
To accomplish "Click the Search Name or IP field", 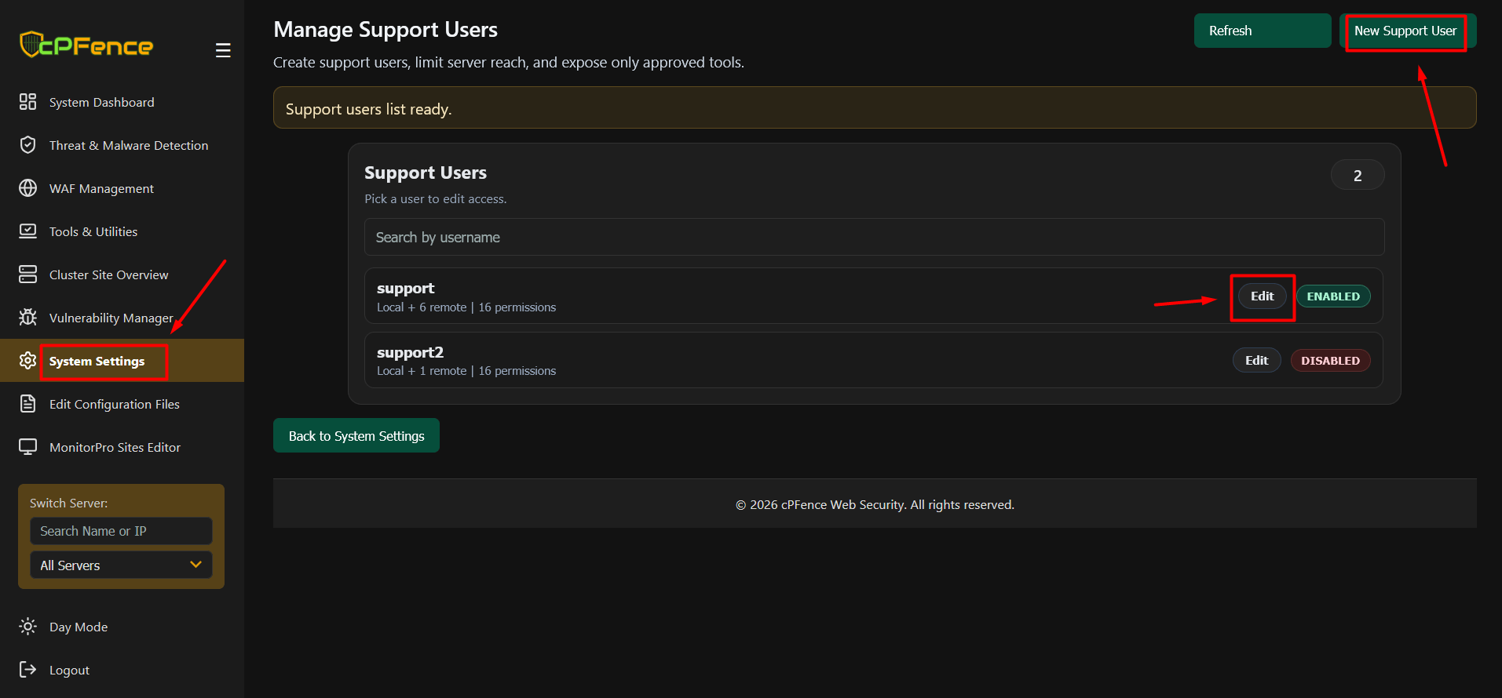I will coord(121,531).
